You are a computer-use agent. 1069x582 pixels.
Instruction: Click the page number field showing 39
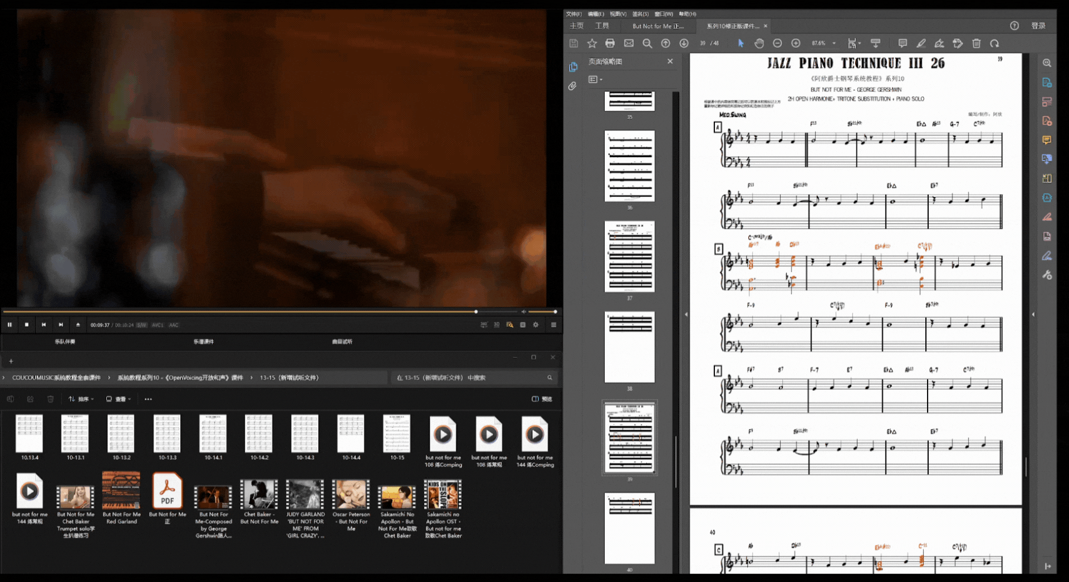coord(703,43)
